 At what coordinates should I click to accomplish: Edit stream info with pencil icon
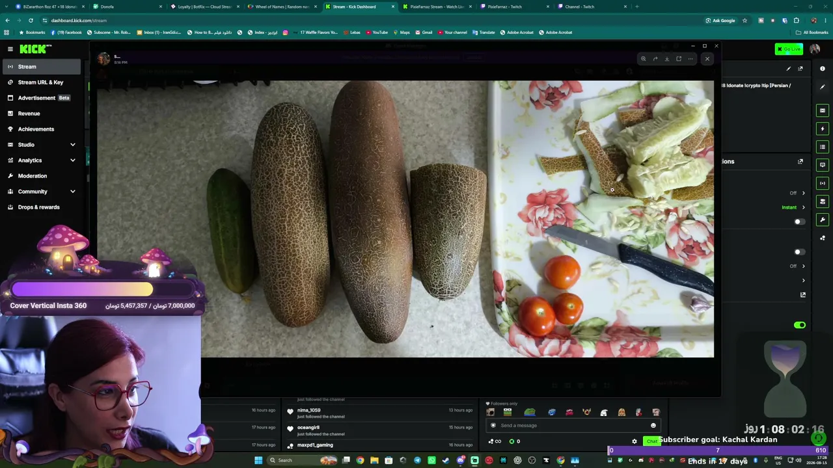(x=789, y=68)
